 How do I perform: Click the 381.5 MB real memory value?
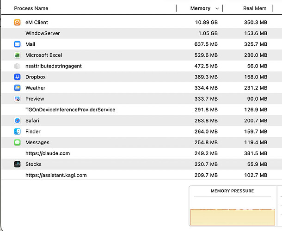tap(256, 153)
